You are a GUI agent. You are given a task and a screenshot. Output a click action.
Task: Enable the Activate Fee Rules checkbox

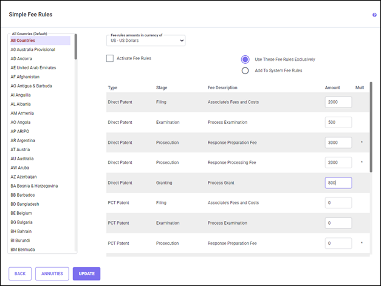110,58
